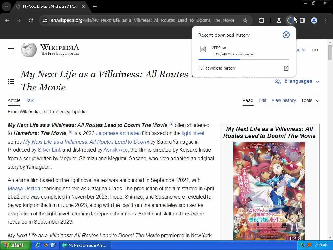Select the Chrome taskbar window button
The image size is (333, 250).
[85, 245]
